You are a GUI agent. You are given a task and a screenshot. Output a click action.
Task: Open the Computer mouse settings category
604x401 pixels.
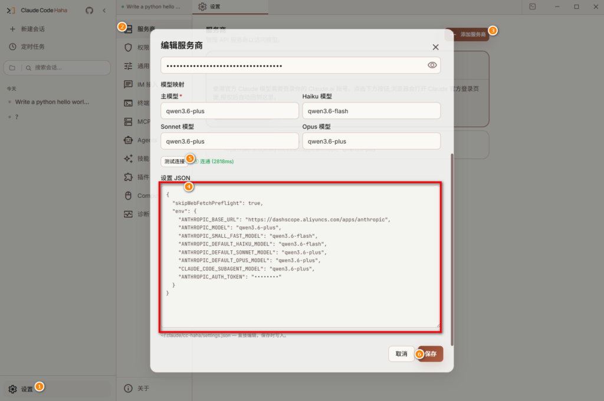(137, 195)
